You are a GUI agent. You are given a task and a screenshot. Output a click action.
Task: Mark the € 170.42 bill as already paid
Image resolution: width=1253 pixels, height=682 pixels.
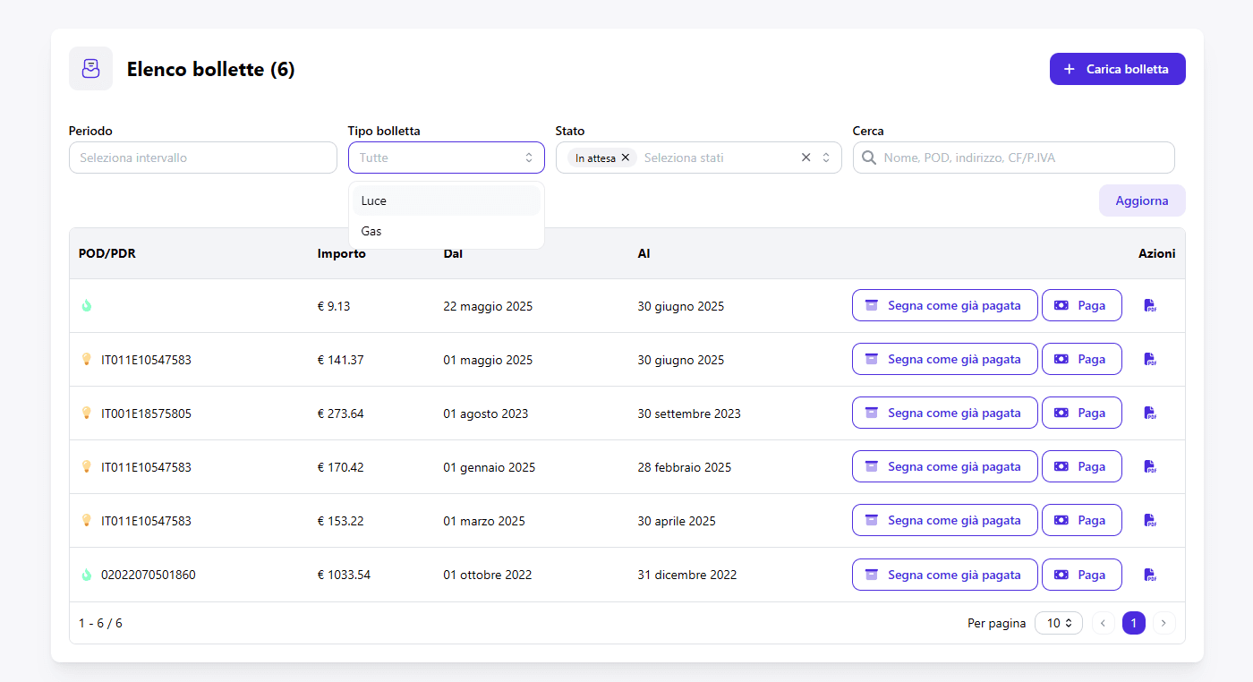(x=944, y=466)
